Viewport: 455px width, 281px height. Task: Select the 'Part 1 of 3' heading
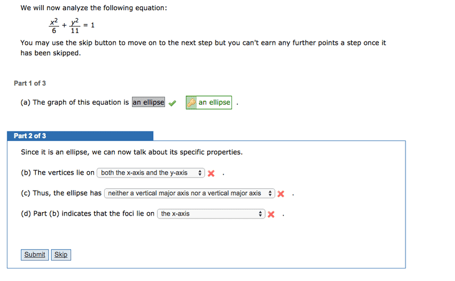pos(30,83)
